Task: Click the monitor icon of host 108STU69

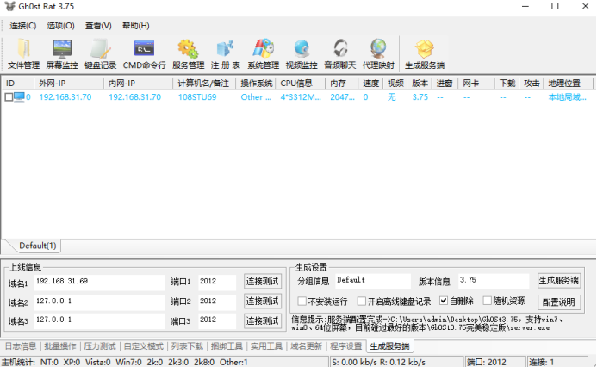Action: pyautogui.click(x=19, y=97)
